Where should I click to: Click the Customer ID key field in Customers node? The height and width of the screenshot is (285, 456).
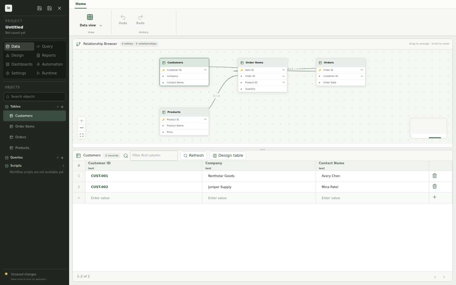pyautogui.click(x=184, y=70)
